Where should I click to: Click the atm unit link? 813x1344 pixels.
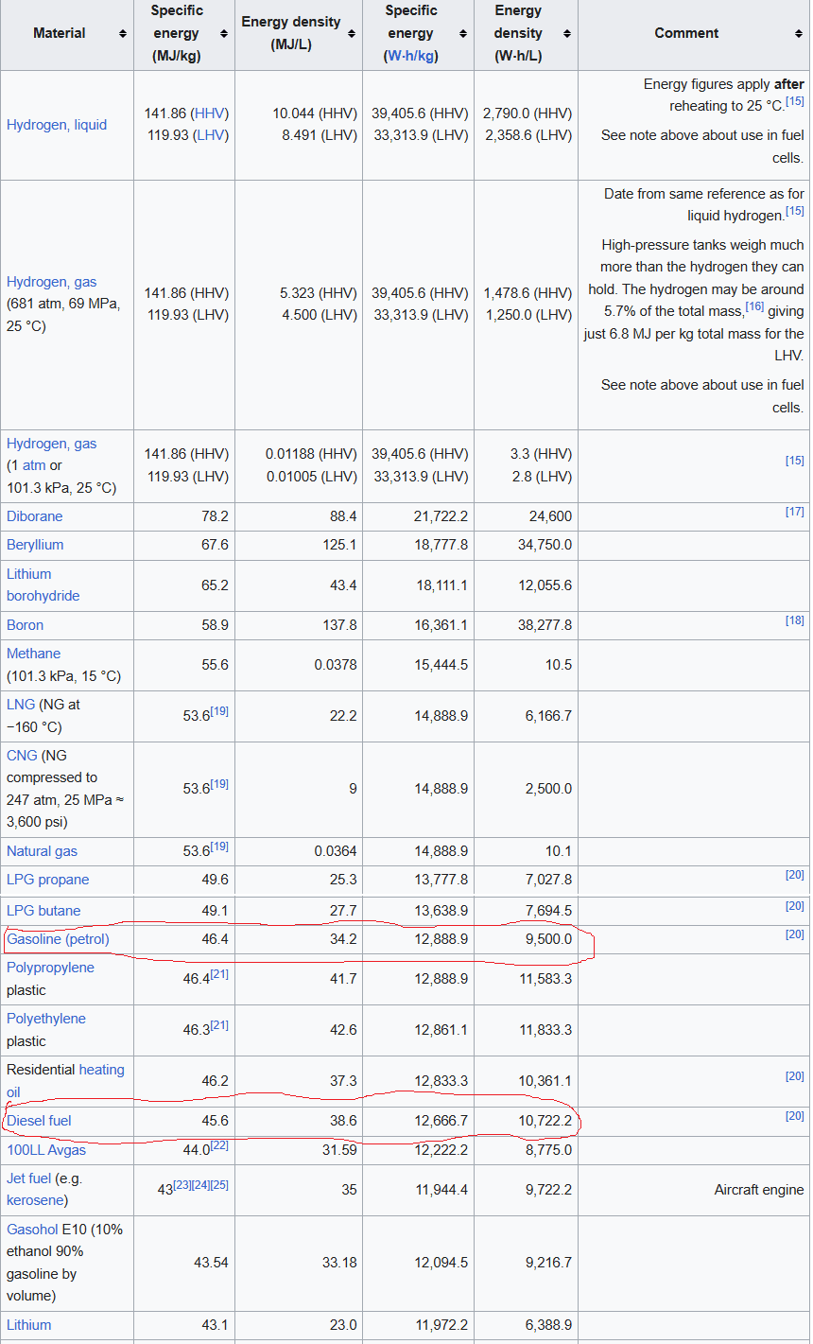[x=34, y=465]
